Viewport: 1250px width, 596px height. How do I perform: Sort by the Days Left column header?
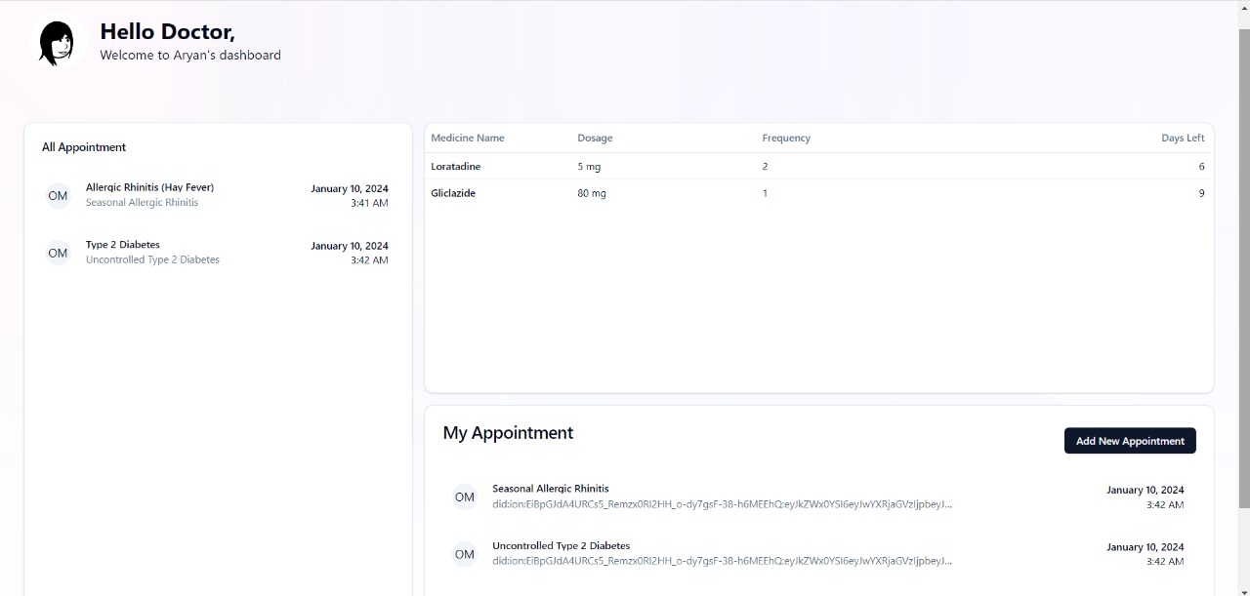click(x=1183, y=138)
